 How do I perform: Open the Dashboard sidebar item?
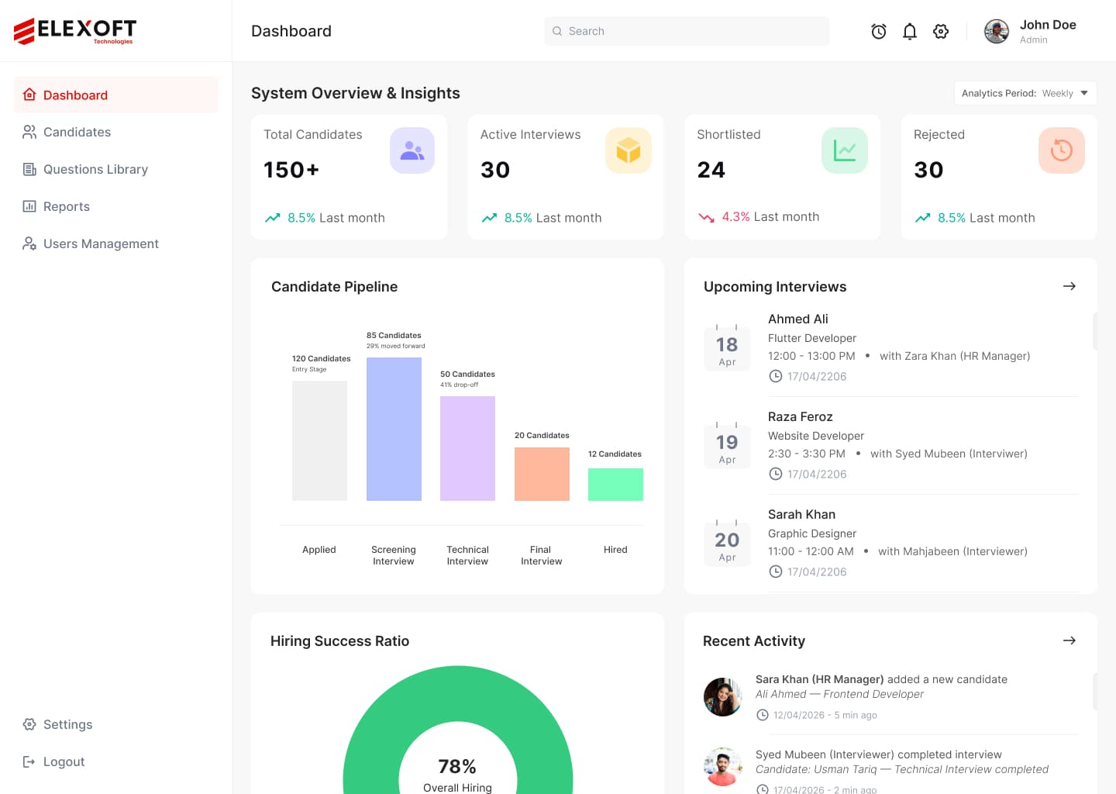coord(116,95)
